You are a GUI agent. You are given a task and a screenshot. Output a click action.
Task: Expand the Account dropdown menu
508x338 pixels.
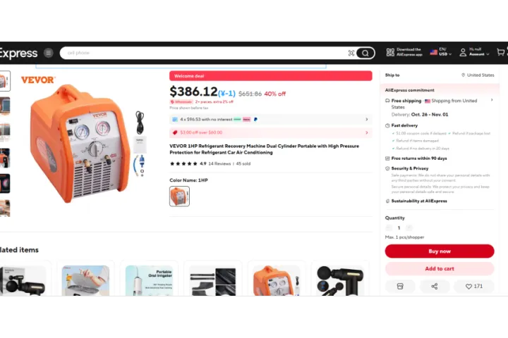pyautogui.click(x=474, y=51)
